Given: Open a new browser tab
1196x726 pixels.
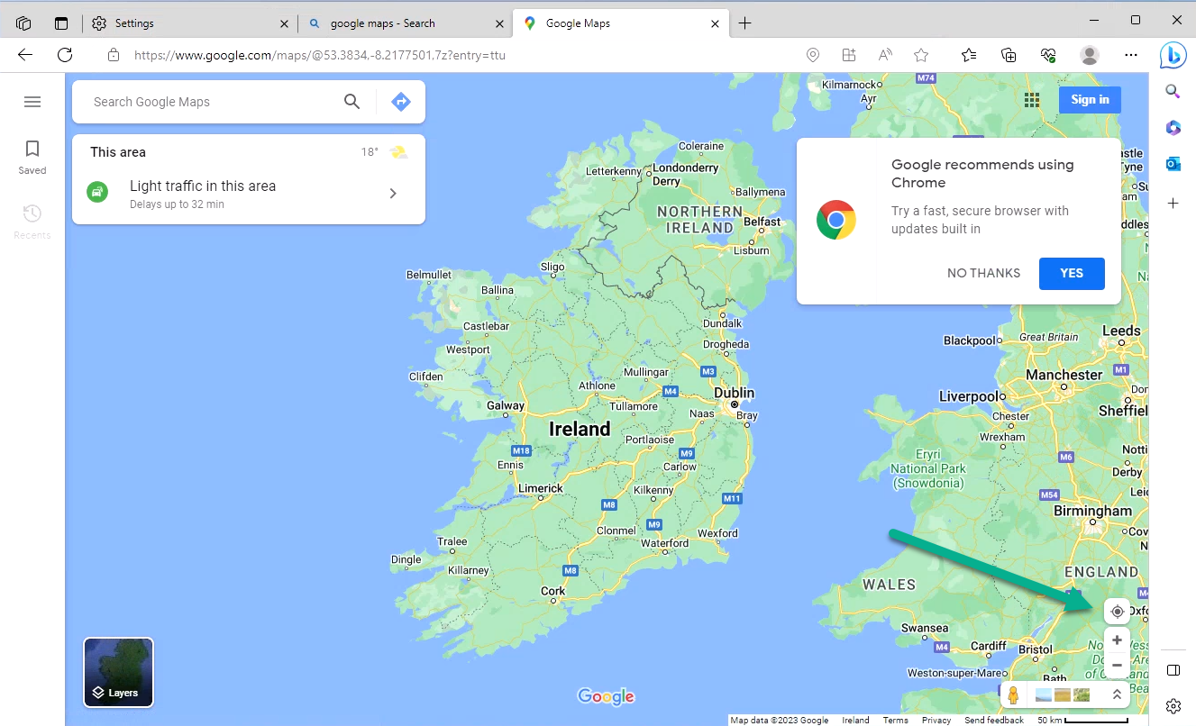Looking at the screenshot, I should pyautogui.click(x=744, y=23).
